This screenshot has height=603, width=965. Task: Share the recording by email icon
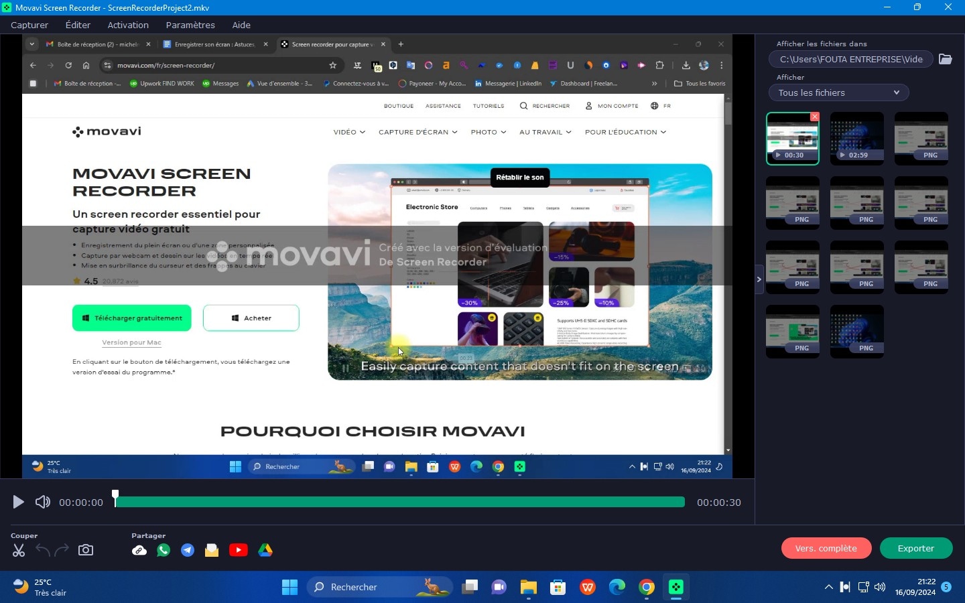click(212, 550)
